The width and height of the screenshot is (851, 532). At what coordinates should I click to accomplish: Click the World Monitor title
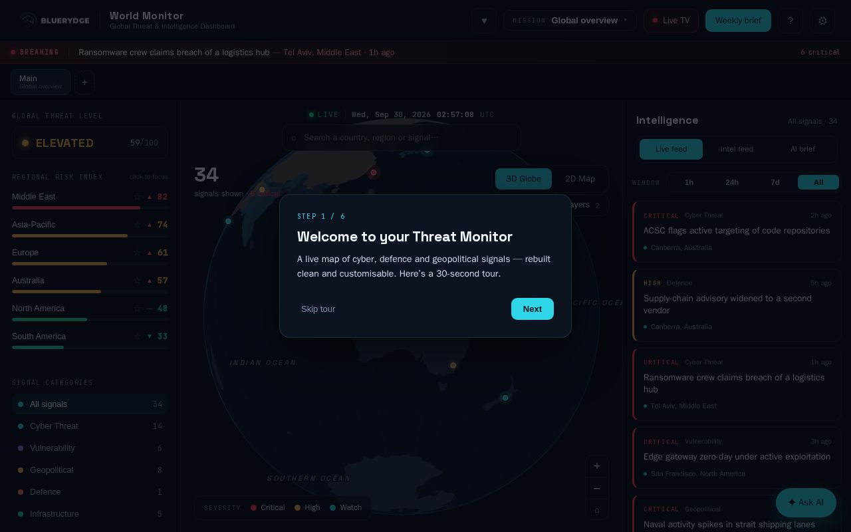pos(146,15)
